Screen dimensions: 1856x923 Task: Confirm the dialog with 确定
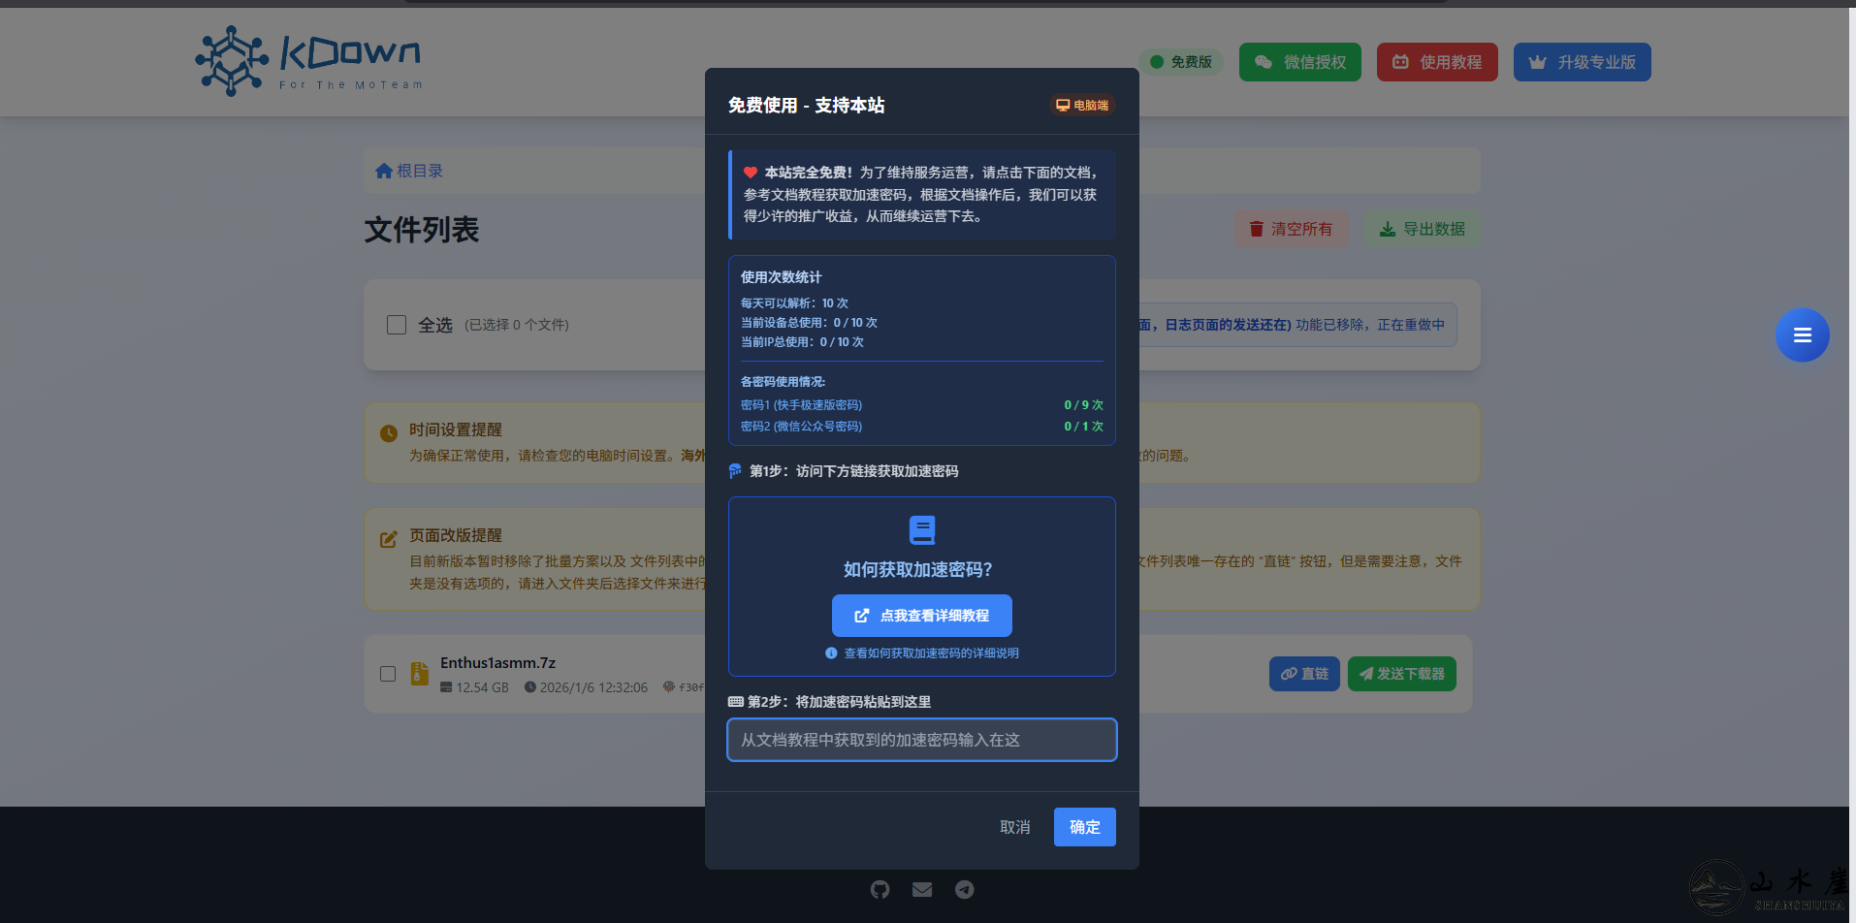[x=1084, y=826]
